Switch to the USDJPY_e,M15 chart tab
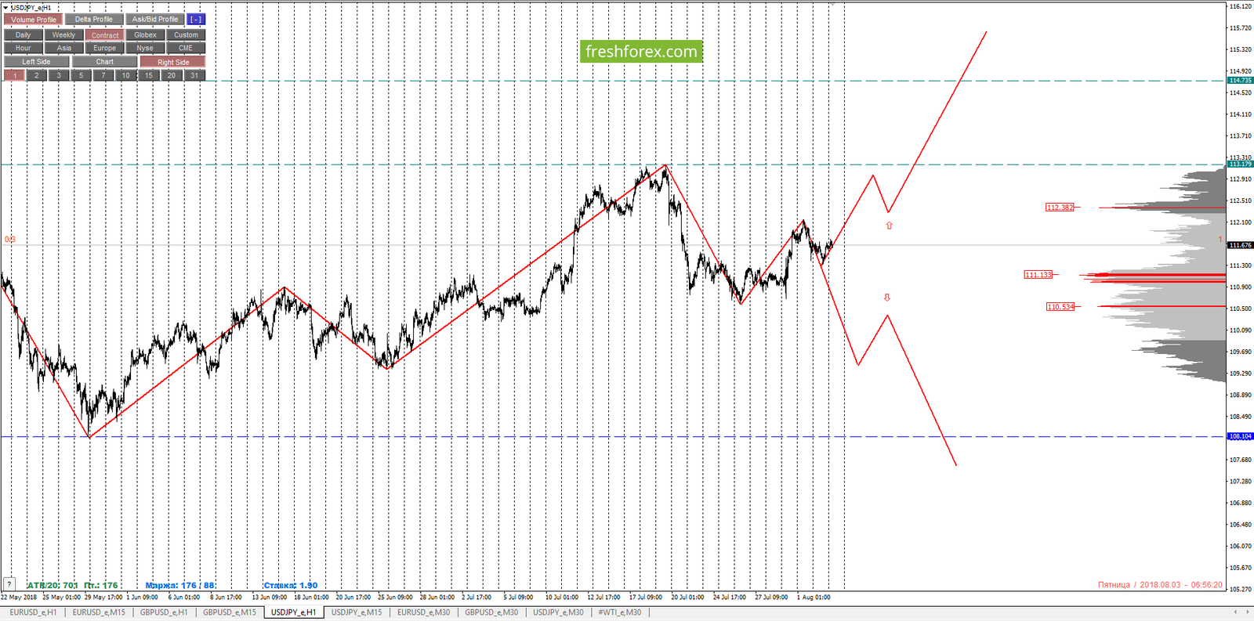The height and width of the screenshot is (621, 1254). click(357, 612)
